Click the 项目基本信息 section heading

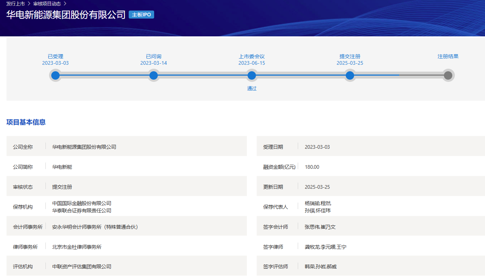tap(26, 122)
